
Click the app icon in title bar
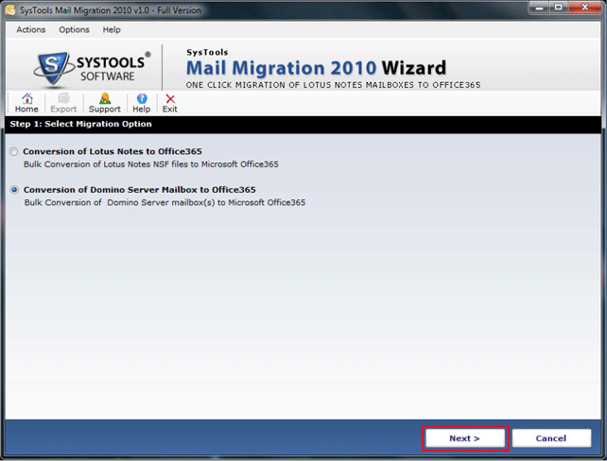[x=10, y=10]
